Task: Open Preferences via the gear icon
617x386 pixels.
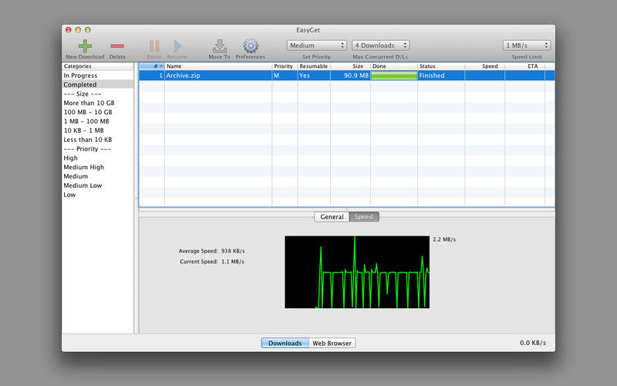Action: click(x=251, y=46)
